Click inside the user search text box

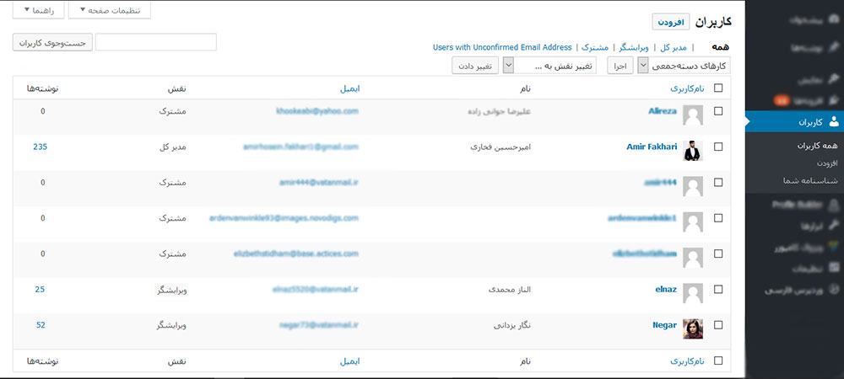[x=156, y=42]
